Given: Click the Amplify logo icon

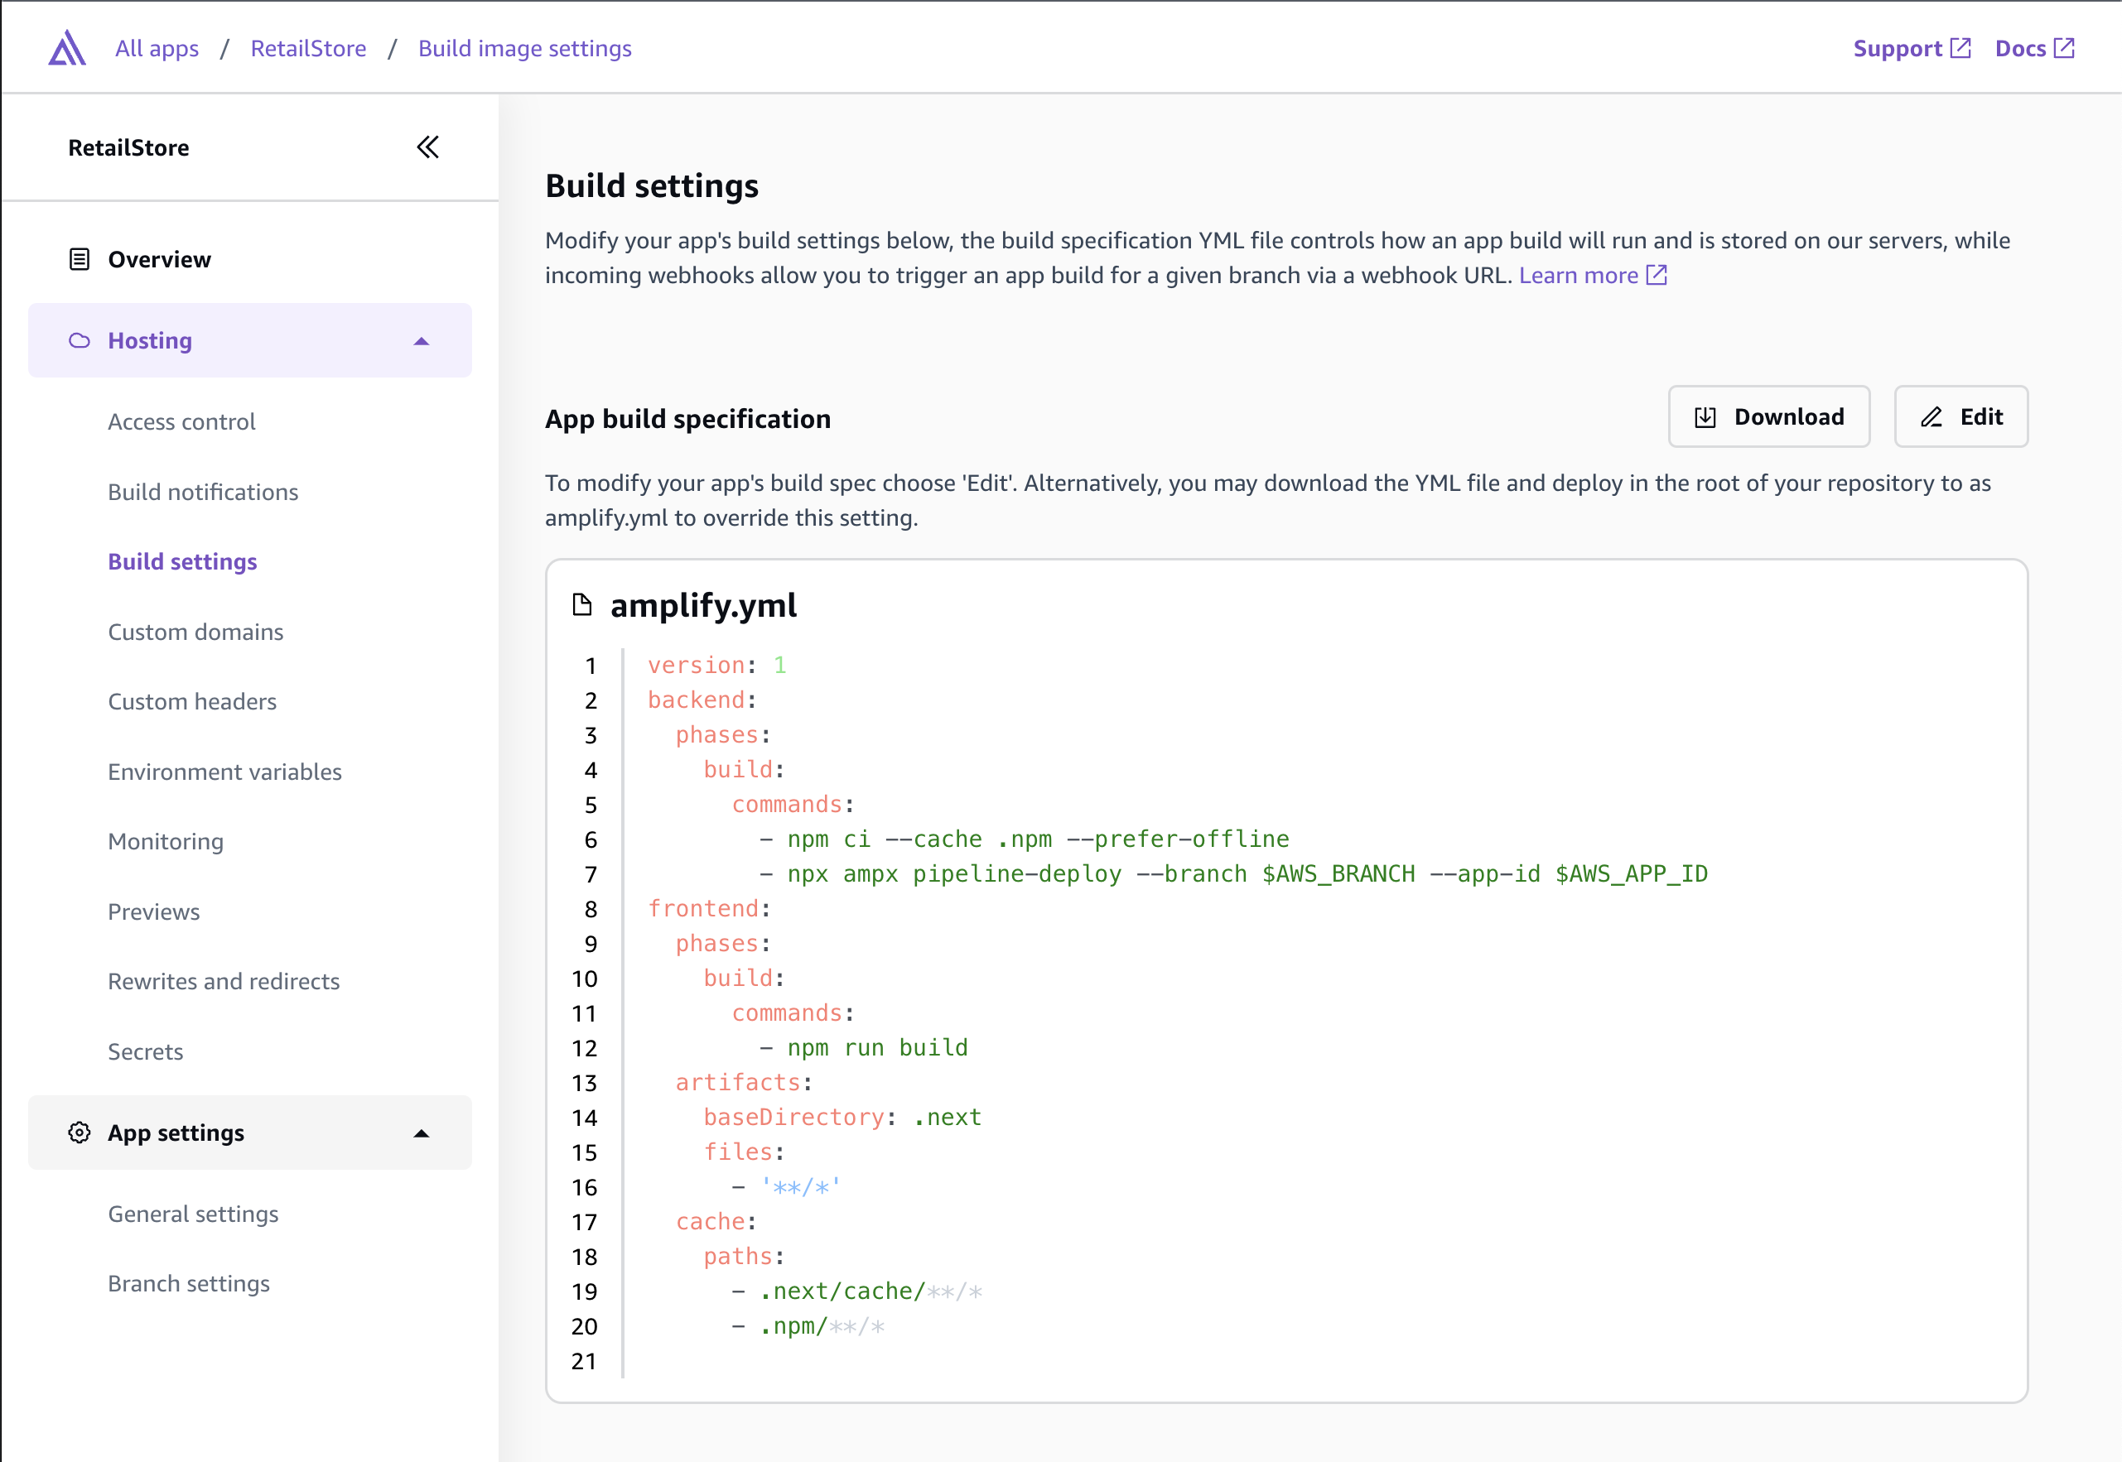Looking at the screenshot, I should point(67,48).
